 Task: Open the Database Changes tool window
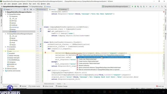pos(62,86)
